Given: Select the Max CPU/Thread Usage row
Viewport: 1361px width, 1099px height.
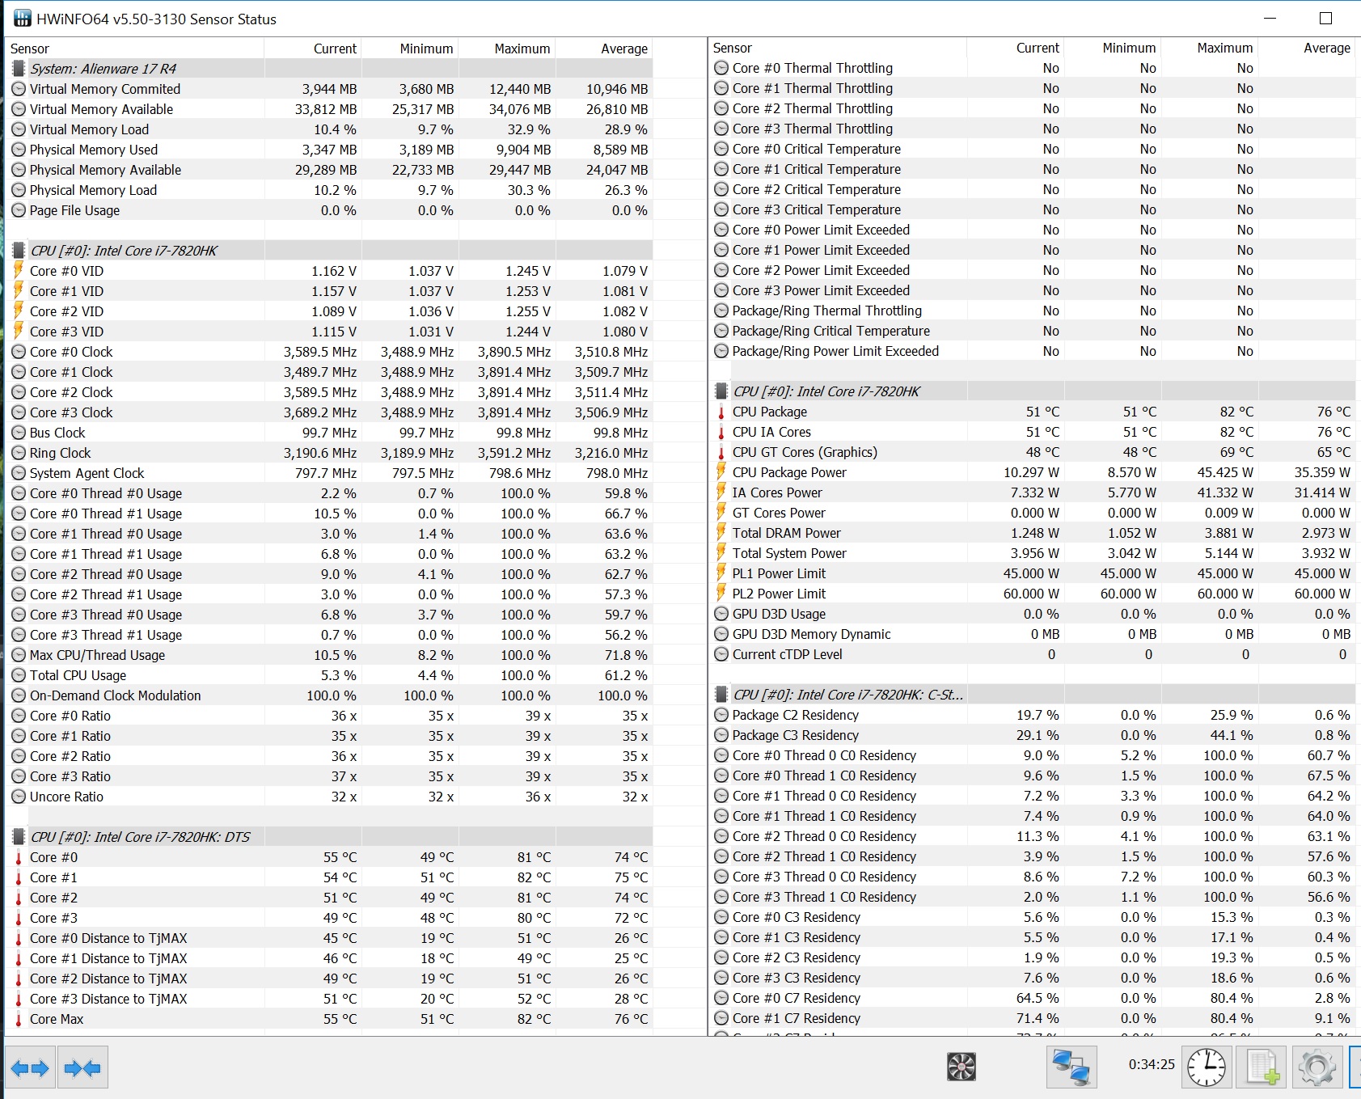Looking at the screenshot, I should click(x=328, y=655).
